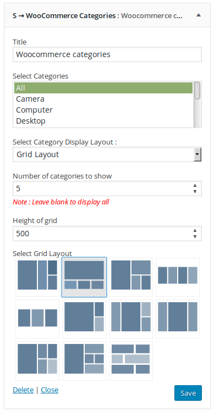Click the Delete link
Viewport: 214px width, 411px height.
[x=23, y=390]
